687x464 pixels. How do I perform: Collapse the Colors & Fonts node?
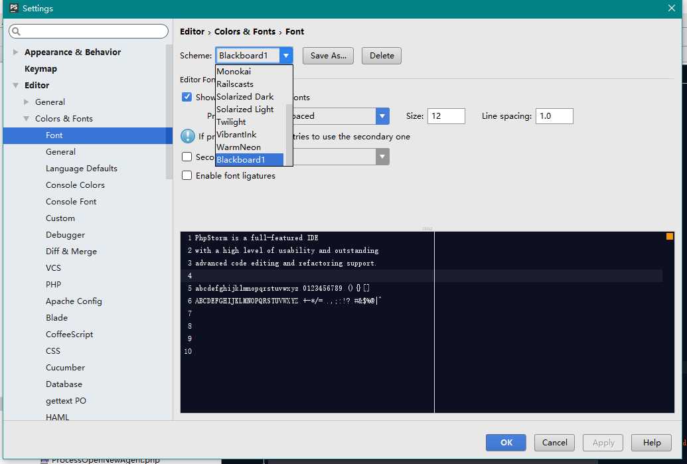point(26,119)
